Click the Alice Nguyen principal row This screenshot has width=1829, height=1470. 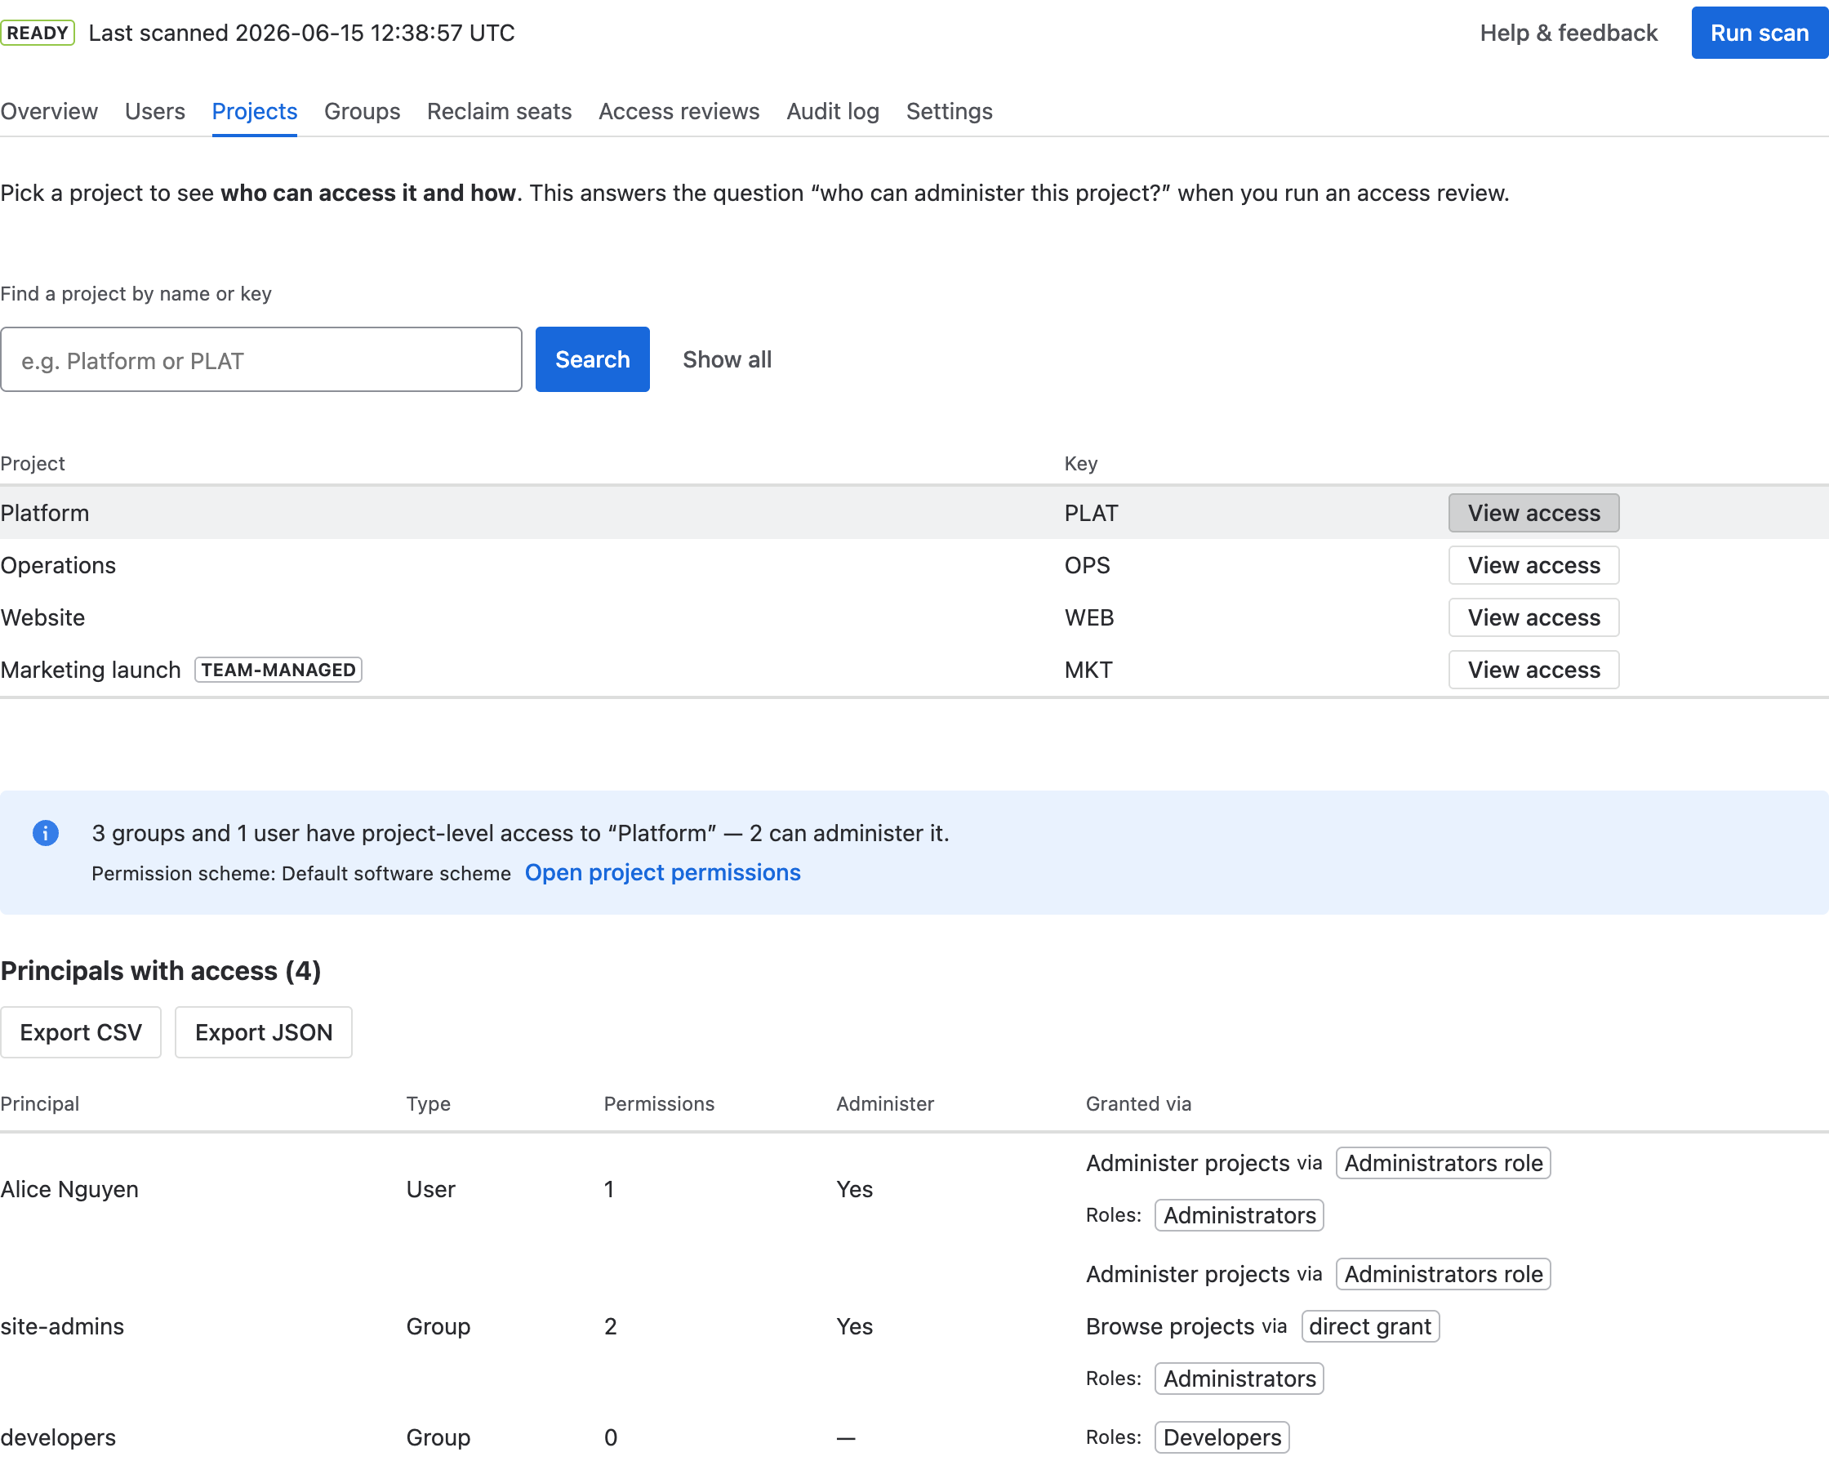pyautogui.click(x=914, y=1189)
